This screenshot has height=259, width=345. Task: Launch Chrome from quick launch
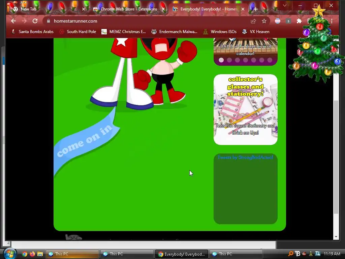pyautogui.click(x=24, y=254)
